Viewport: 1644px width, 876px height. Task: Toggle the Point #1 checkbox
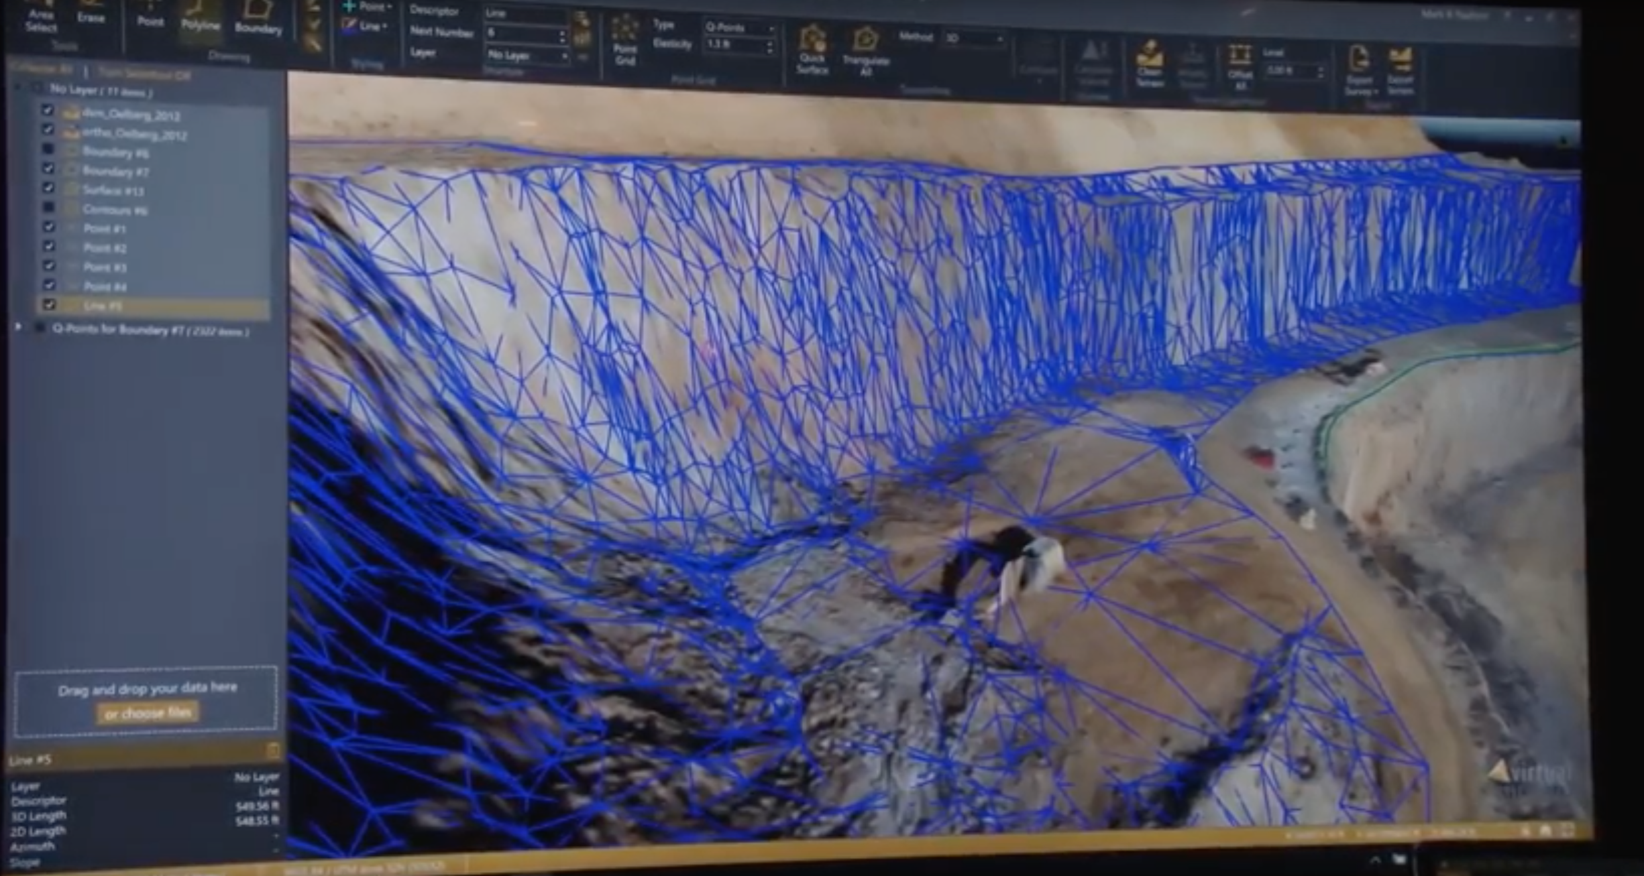48,227
